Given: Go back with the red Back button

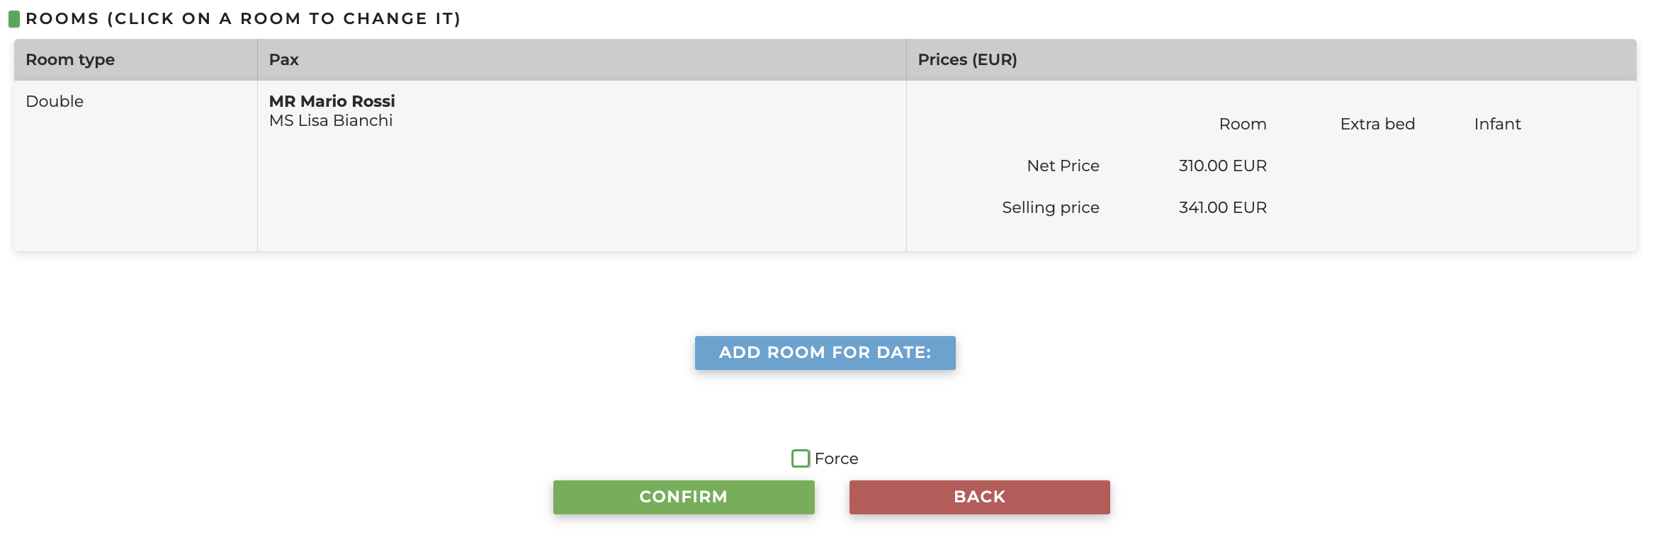Looking at the screenshot, I should coord(979,497).
